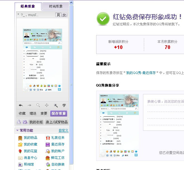This screenshot has height=170, width=184.
Task: Click the 我的花篮 rose icon
Action: pyautogui.click(x=20, y=151)
